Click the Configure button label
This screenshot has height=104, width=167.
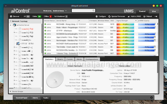click(x=102, y=16)
